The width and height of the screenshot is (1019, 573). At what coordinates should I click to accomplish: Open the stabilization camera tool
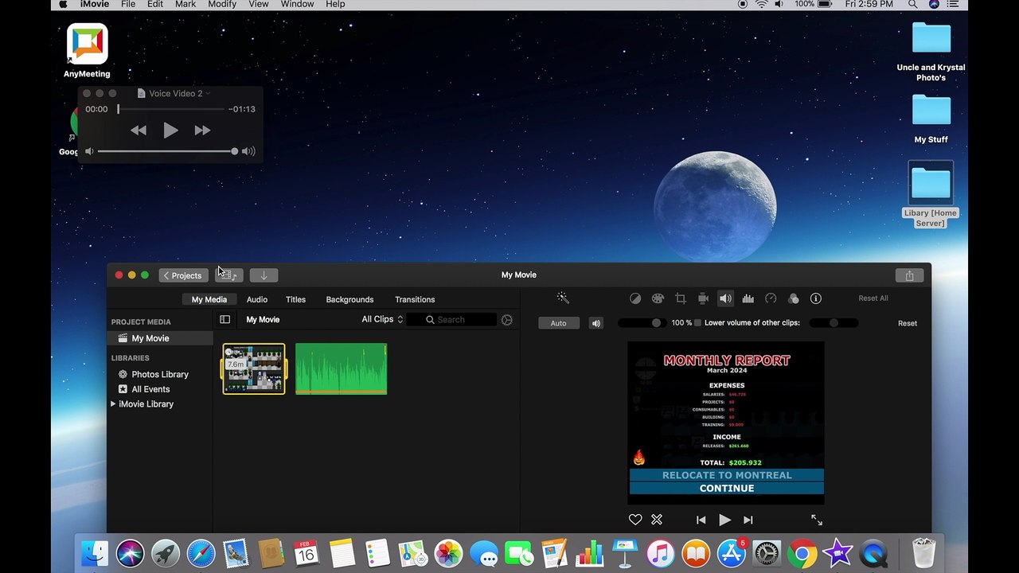[703, 298]
